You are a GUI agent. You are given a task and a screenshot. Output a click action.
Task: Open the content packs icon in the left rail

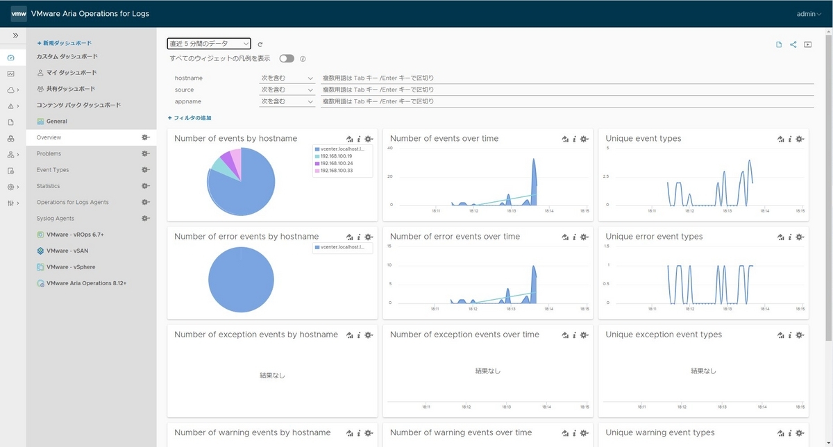pos(10,138)
